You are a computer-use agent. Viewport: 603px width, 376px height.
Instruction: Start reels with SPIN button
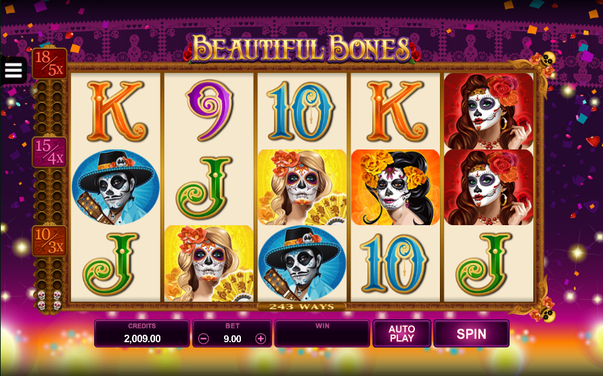pos(472,333)
